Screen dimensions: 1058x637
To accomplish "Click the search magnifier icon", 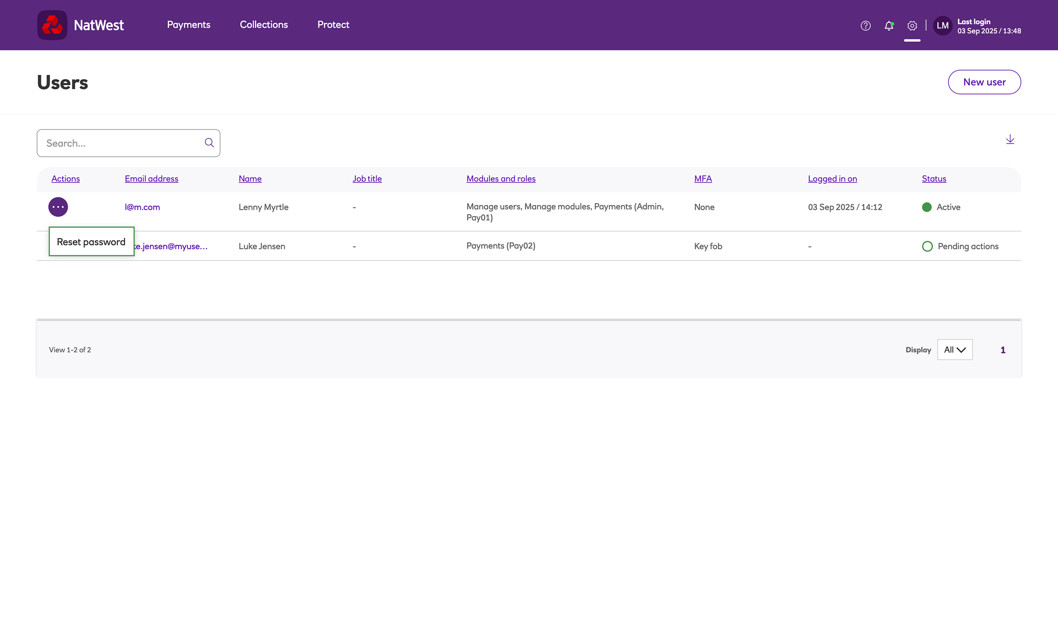I will click(x=209, y=142).
